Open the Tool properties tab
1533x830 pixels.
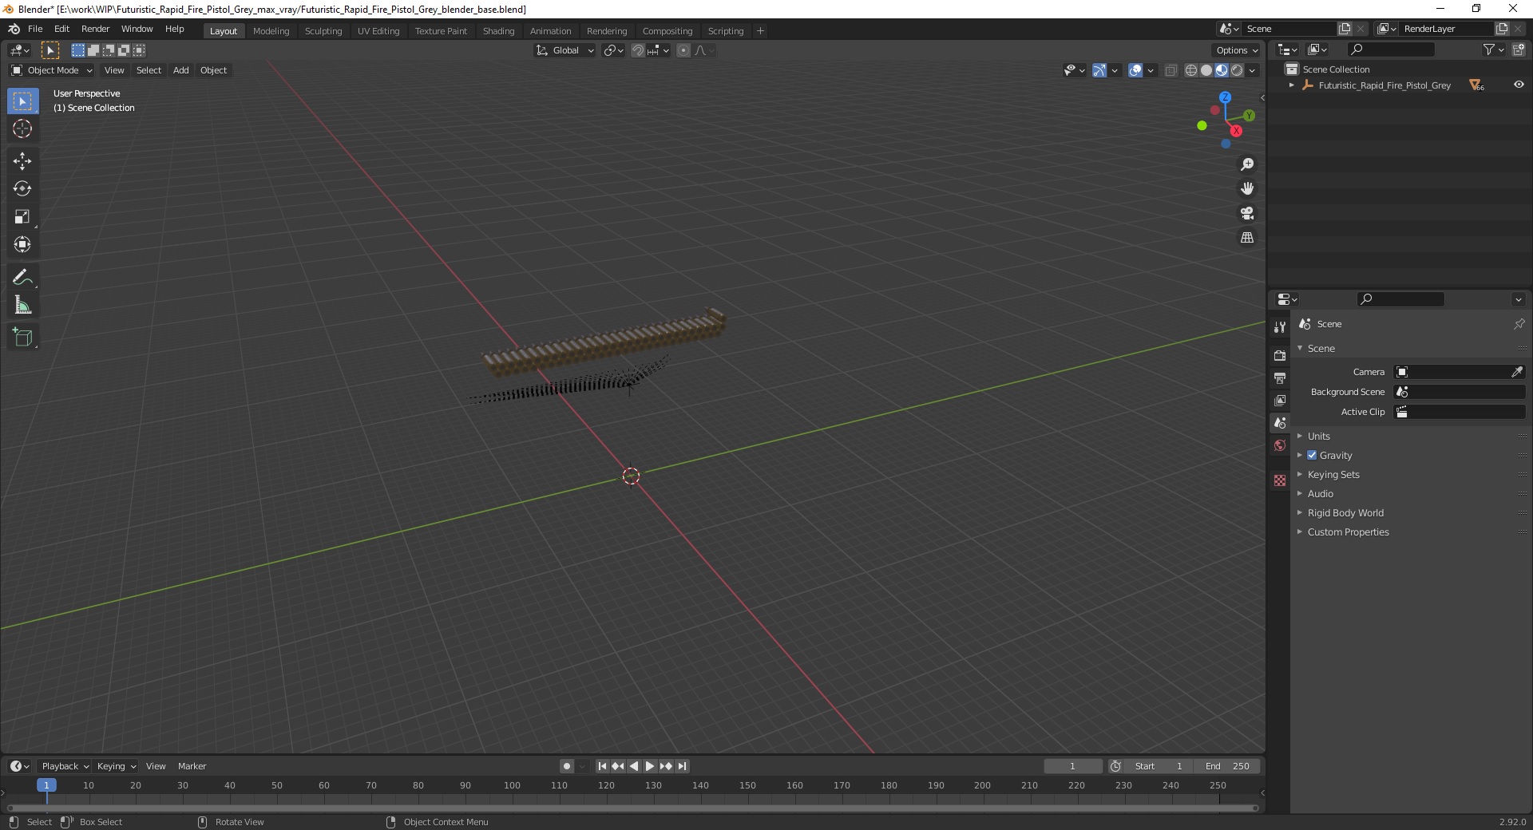[1280, 327]
